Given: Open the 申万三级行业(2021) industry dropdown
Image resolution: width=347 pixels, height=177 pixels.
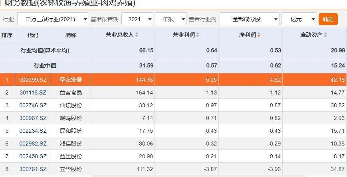Looking at the screenshot, I should point(53,19).
